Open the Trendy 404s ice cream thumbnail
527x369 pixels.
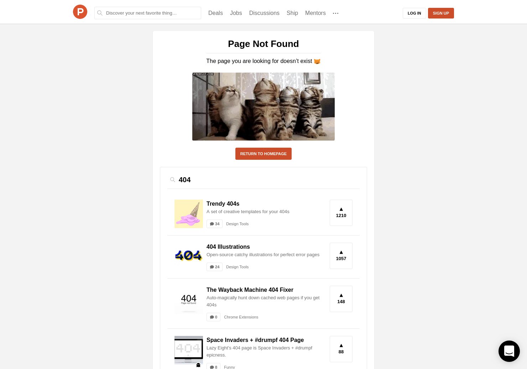pos(189,214)
